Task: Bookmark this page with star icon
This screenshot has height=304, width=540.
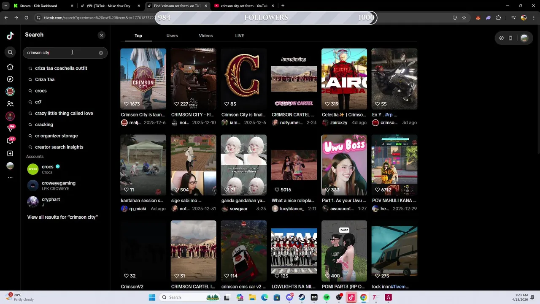Action: tap(464, 18)
